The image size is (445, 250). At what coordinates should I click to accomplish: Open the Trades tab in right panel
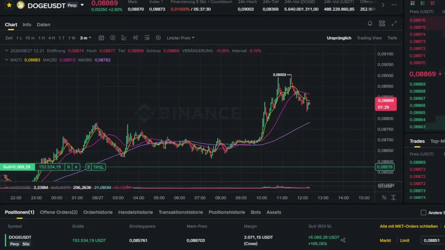pyautogui.click(x=417, y=141)
